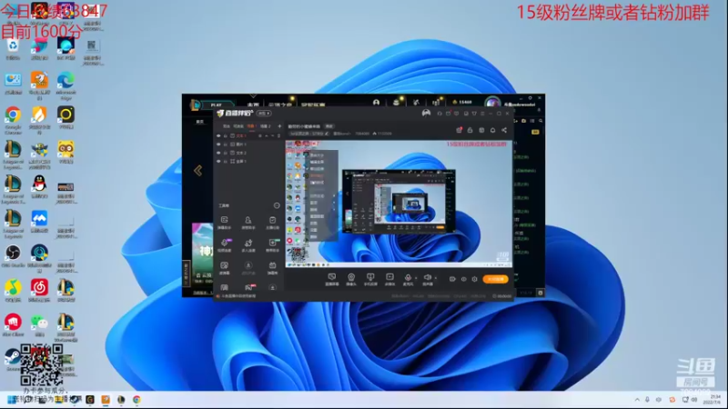Hide the 图片1 layer with its eye icon

point(218,145)
